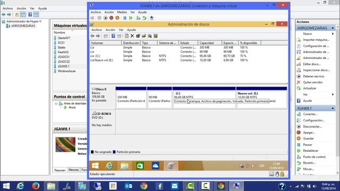Click Back arrow in Administración de discos toolbar
Image resolution: width=340 pixels, height=191 pixels.
[92, 36]
